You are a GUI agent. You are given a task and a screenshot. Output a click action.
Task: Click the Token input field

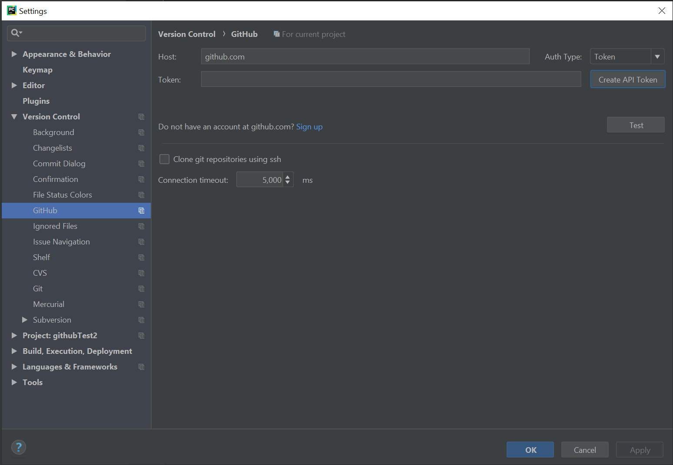[391, 79]
